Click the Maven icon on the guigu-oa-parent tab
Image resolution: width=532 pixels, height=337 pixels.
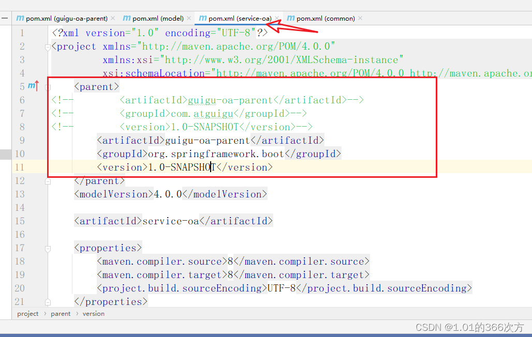coord(20,17)
